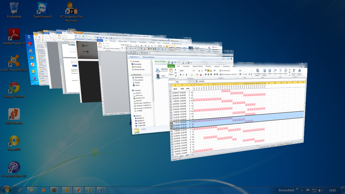
Task: Open the Bestand tab in Word window
Action: click(100, 40)
